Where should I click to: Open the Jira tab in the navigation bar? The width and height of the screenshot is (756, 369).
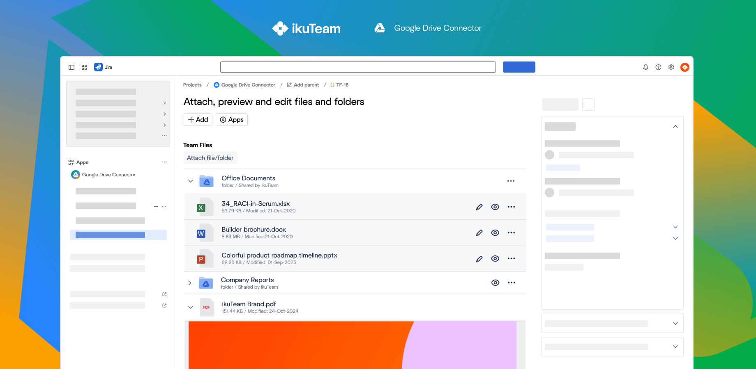103,67
